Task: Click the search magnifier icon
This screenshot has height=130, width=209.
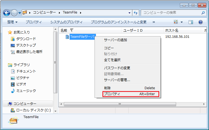Action: click(x=203, y=13)
